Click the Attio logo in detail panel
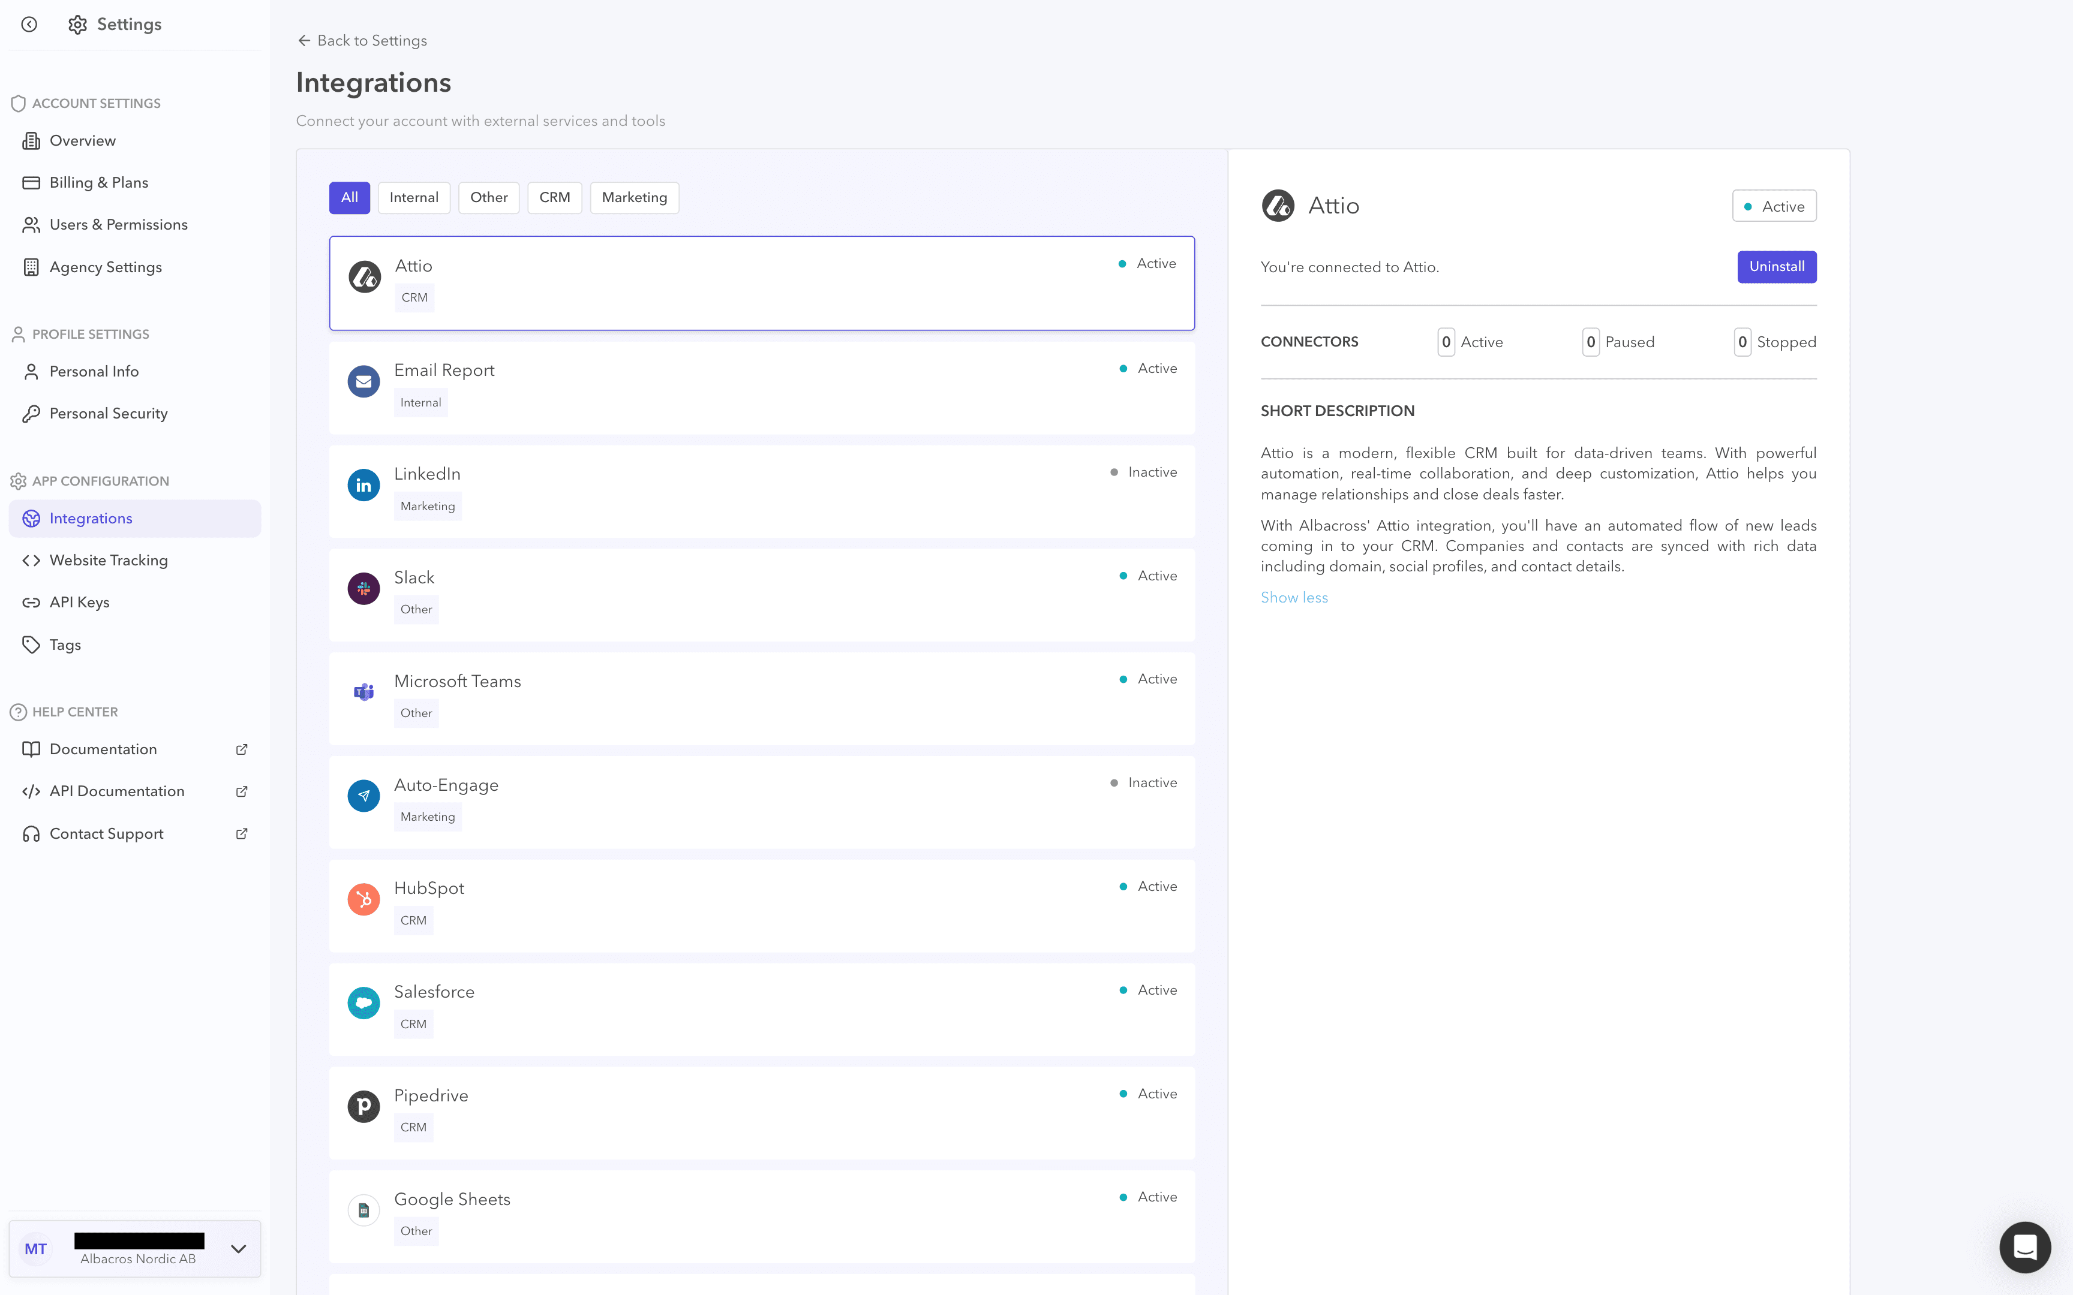 [x=1278, y=206]
